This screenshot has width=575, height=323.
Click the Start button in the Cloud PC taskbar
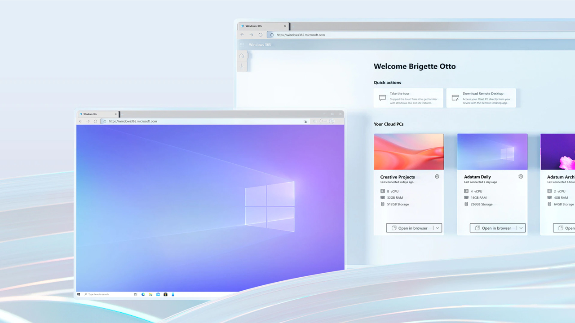coord(79,294)
